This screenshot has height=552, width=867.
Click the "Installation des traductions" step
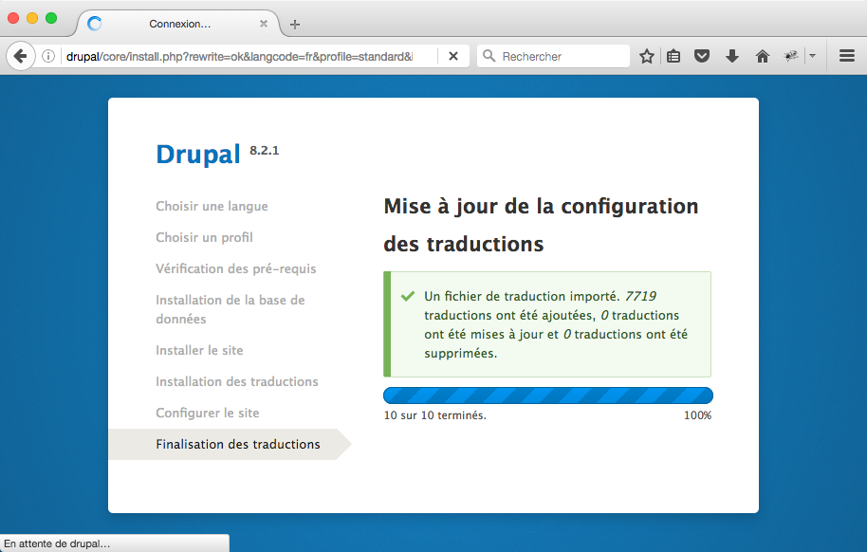tap(237, 381)
